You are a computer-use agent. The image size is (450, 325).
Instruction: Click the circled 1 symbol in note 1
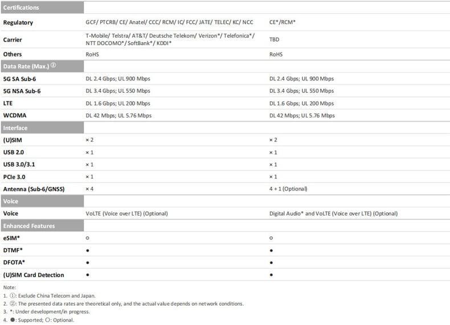[x=13, y=295]
